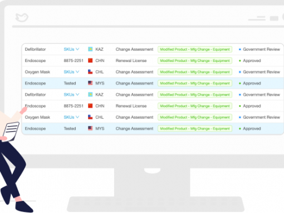Click the Chile flag in third row

click(x=90, y=72)
